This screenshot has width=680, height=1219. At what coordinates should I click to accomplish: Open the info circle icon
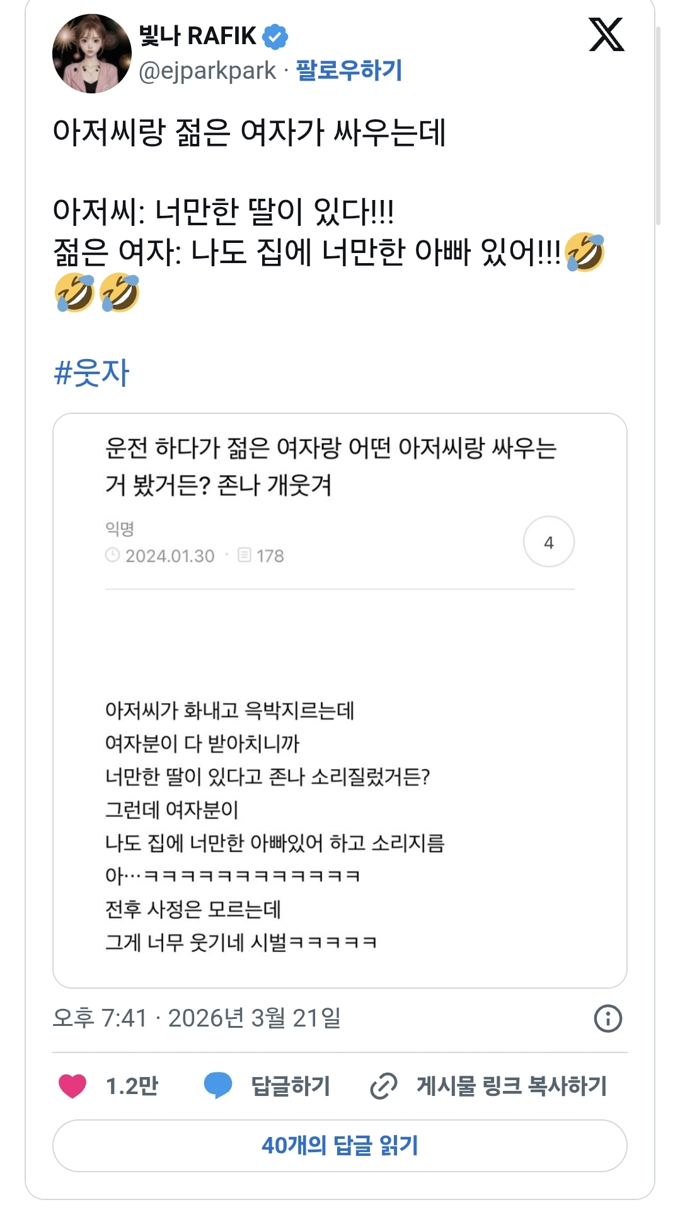[x=608, y=1018]
